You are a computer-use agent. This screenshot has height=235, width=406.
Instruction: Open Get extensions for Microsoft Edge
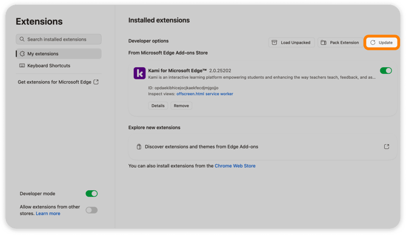(58, 82)
